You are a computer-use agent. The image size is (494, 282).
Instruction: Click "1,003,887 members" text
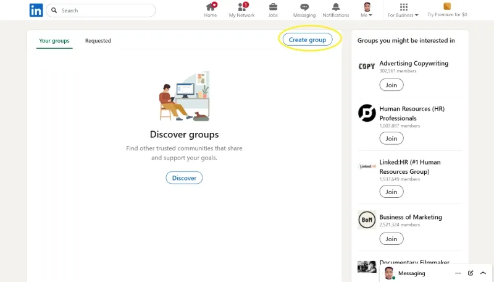(400, 126)
